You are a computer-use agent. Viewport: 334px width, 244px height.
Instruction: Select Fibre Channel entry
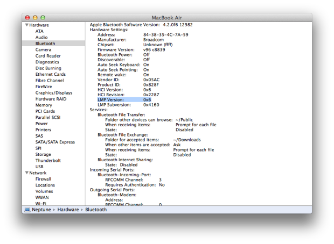tap(50, 81)
